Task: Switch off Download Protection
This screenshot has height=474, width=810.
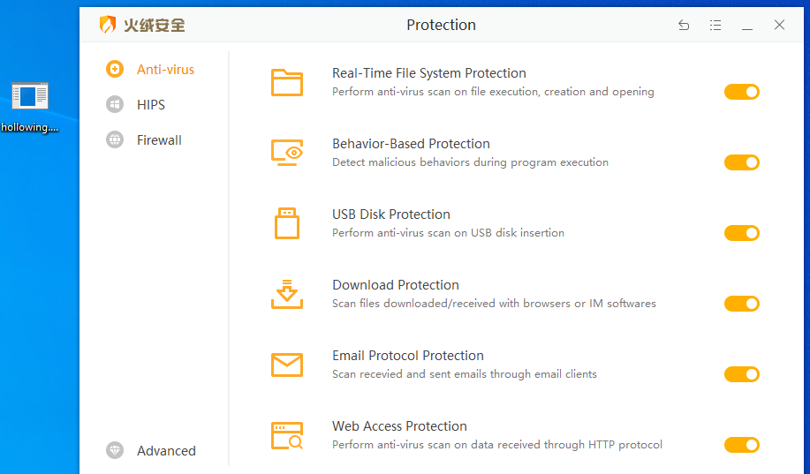Action: (x=742, y=304)
